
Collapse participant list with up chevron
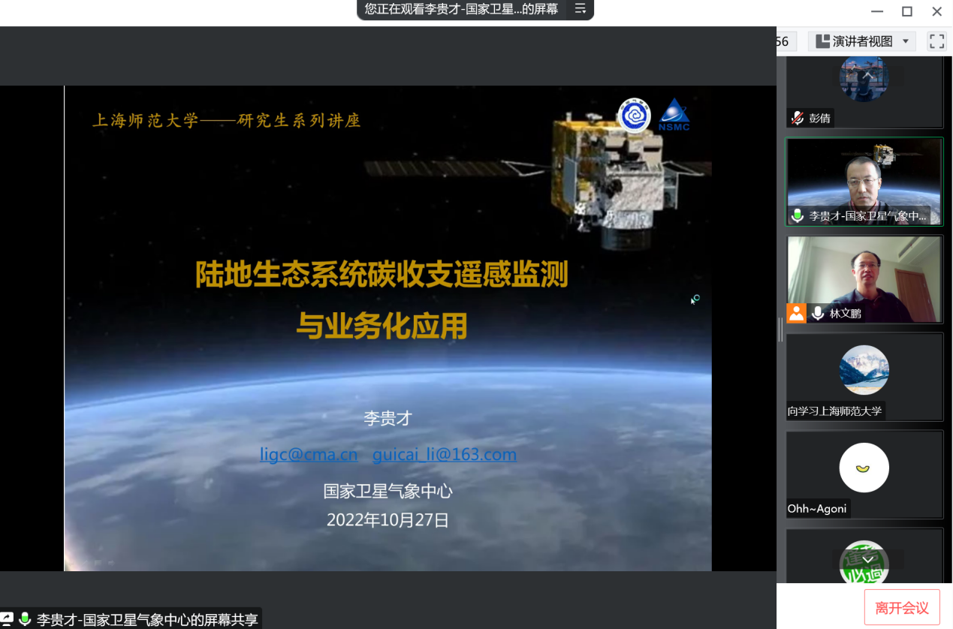[868, 74]
